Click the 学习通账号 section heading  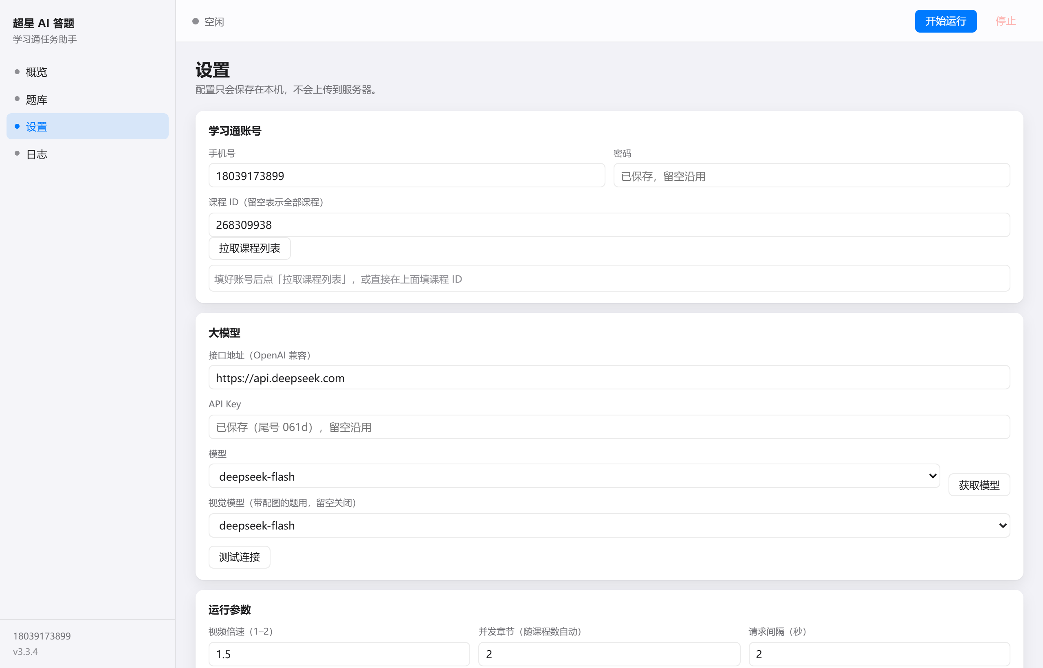pyautogui.click(x=235, y=131)
